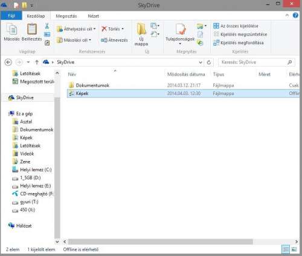
Task: Select the Képek folder row in file list
Action: click(183, 93)
